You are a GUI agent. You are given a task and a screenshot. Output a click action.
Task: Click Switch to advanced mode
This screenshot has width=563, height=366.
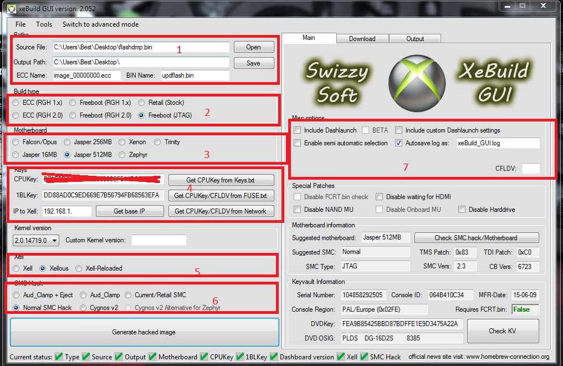coord(100,24)
